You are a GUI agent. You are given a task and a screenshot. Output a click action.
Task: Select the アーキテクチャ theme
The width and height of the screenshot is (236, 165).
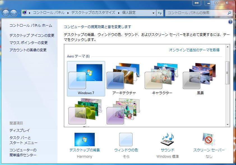pyautogui.click(x=124, y=79)
